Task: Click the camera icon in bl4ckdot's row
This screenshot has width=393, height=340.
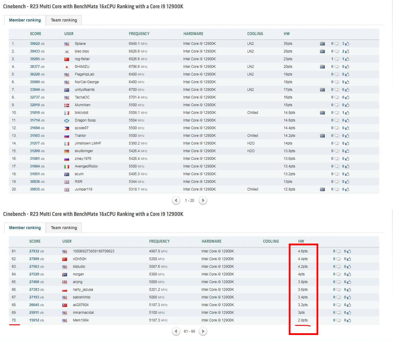Action: [x=322, y=113]
